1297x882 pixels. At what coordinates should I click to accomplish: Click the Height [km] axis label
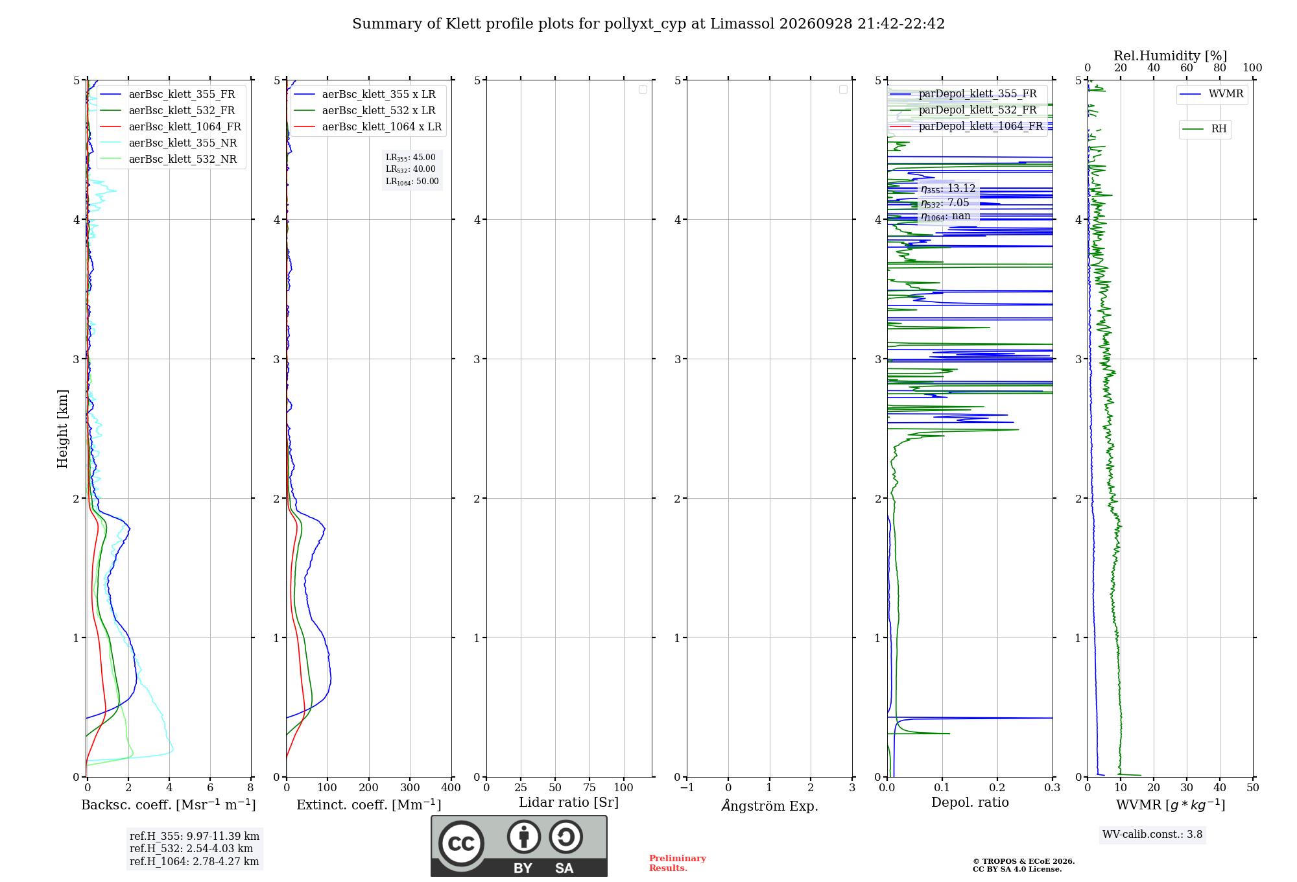click(x=62, y=429)
